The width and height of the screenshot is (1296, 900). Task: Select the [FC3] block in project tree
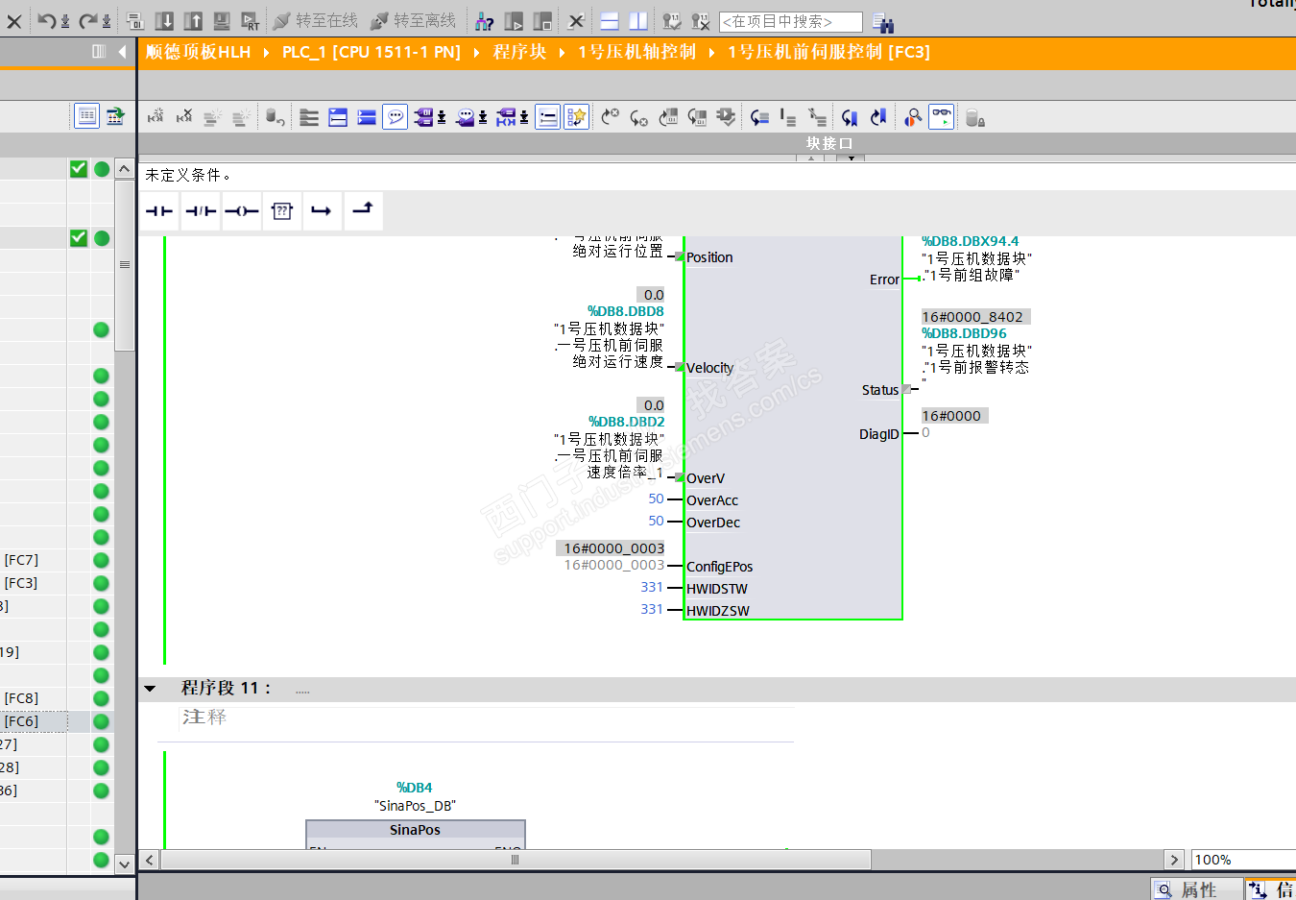point(21,583)
